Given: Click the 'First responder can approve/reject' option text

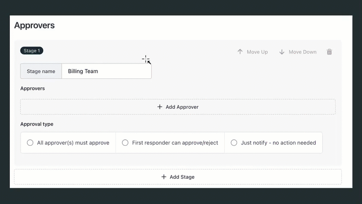Looking at the screenshot, I should [175, 143].
